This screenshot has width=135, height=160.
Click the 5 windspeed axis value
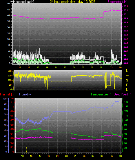(9, 57)
